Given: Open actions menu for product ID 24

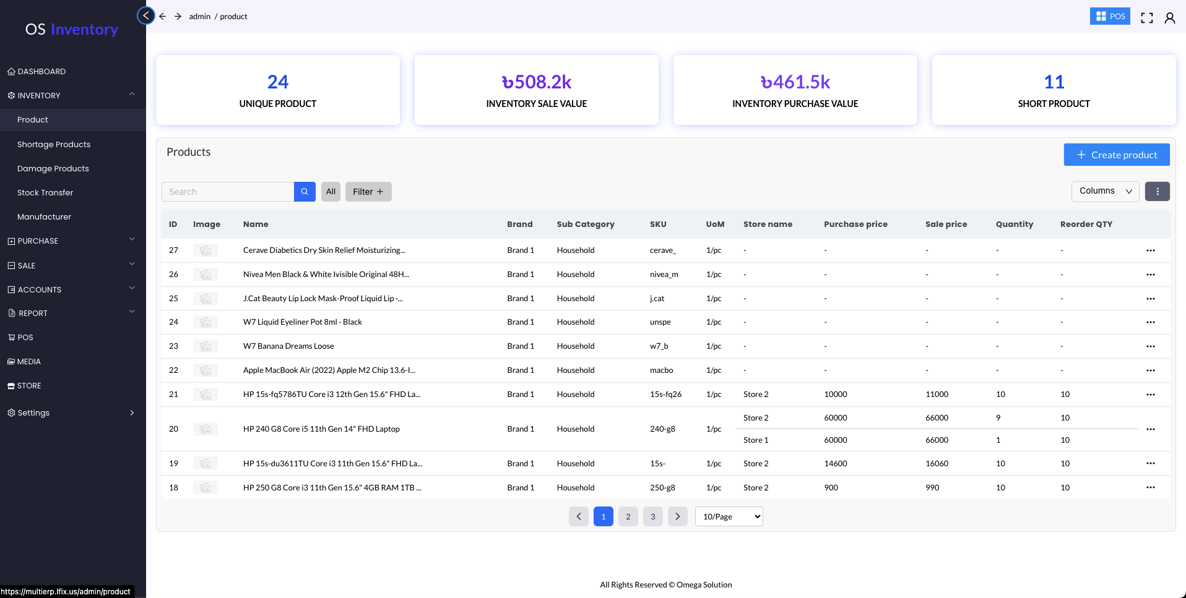Looking at the screenshot, I should (x=1151, y=322).
